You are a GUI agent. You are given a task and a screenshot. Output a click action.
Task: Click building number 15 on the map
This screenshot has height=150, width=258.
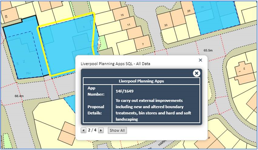point(122,15)
